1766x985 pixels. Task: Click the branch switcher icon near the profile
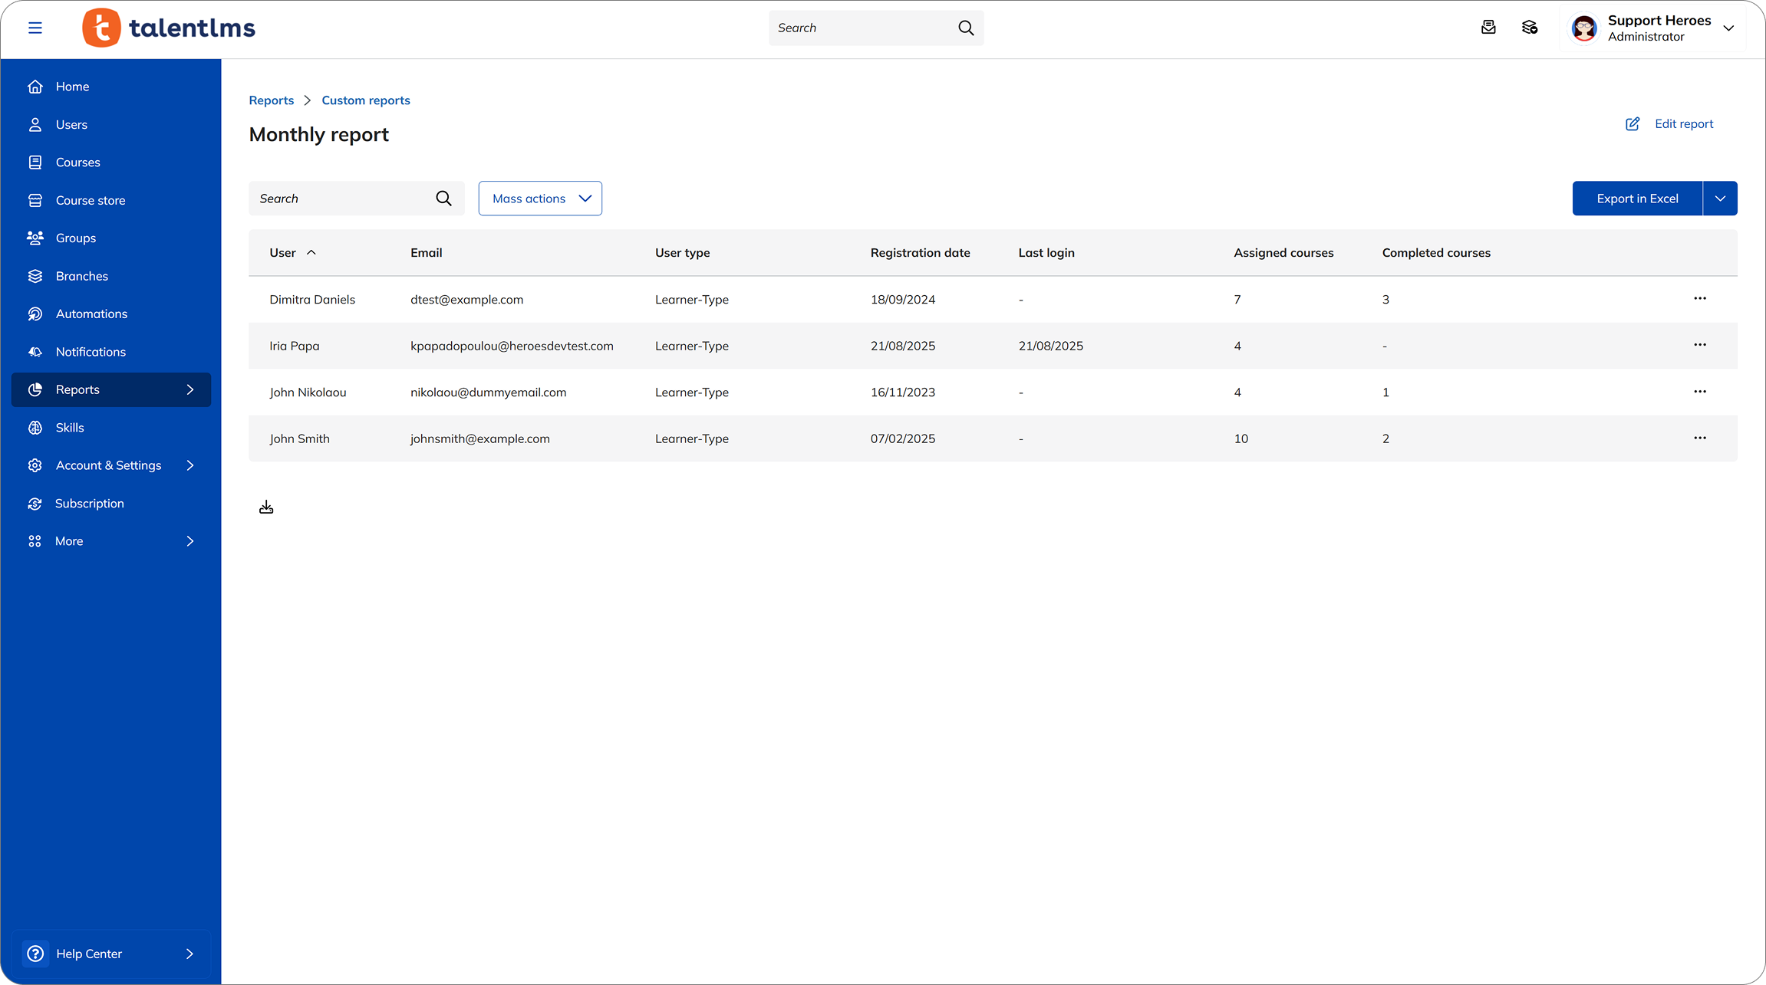(1530, 27)
